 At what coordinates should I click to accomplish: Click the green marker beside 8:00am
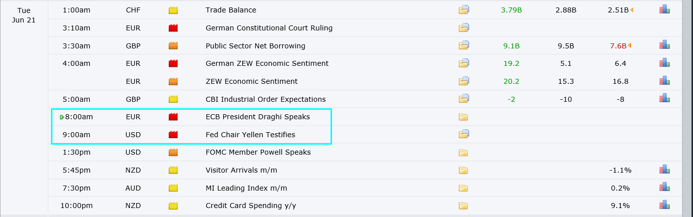click(62, 117)
